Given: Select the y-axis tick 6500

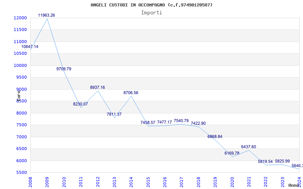Looking at the screenshot, I should tap(21, 149).
